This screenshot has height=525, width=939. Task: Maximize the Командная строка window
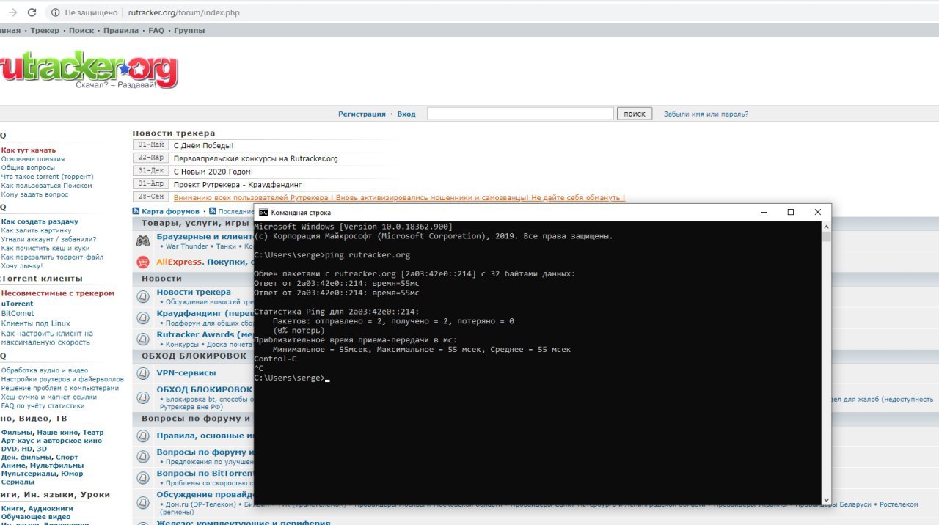tap(791, 212)
